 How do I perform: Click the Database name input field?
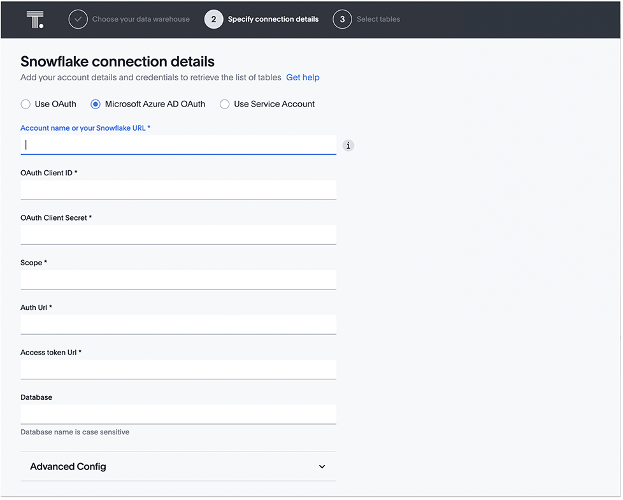(178, 414)
